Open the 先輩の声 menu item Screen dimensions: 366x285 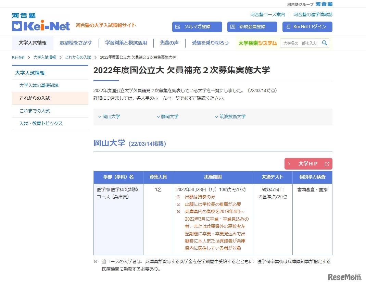169,43
